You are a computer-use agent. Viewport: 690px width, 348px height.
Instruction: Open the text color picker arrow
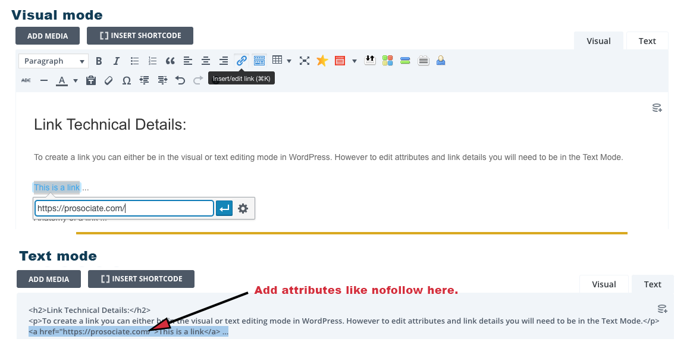click(x=76, y=80)
